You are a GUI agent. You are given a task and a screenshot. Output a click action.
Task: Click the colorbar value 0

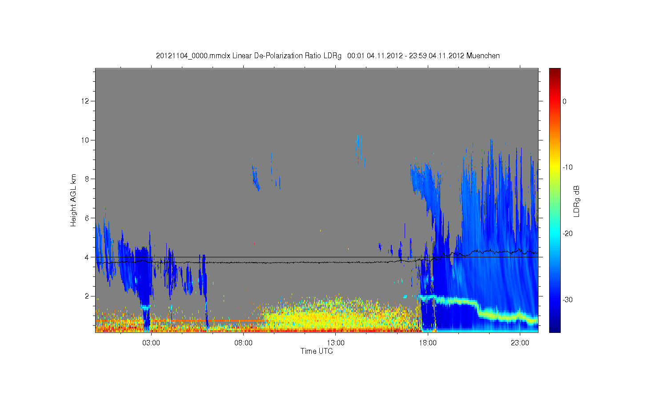[x=564, y=101]
